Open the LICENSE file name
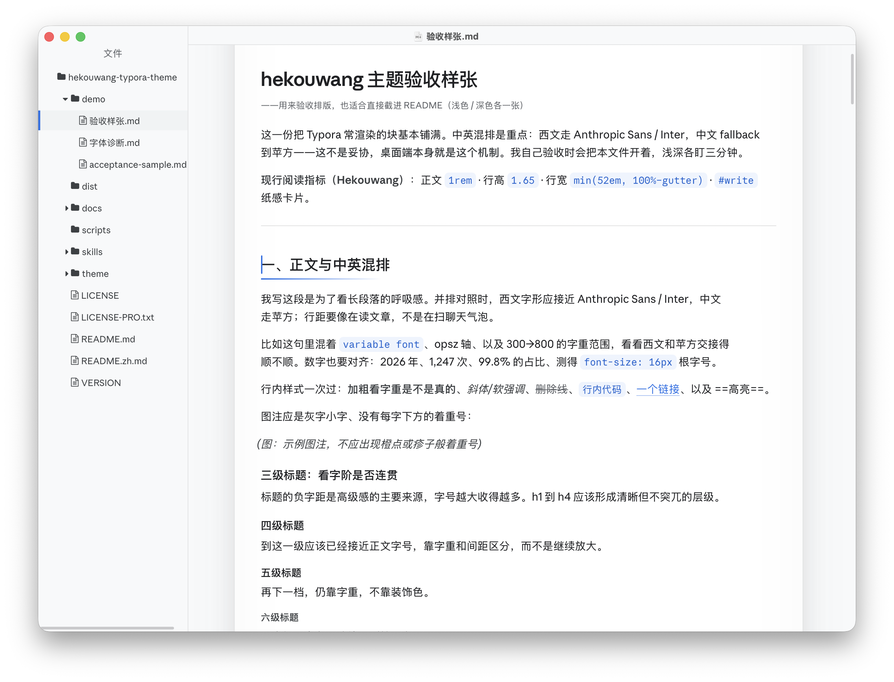Image resolution: width=894 pixels, height=682 pixels. click(100, 296)
